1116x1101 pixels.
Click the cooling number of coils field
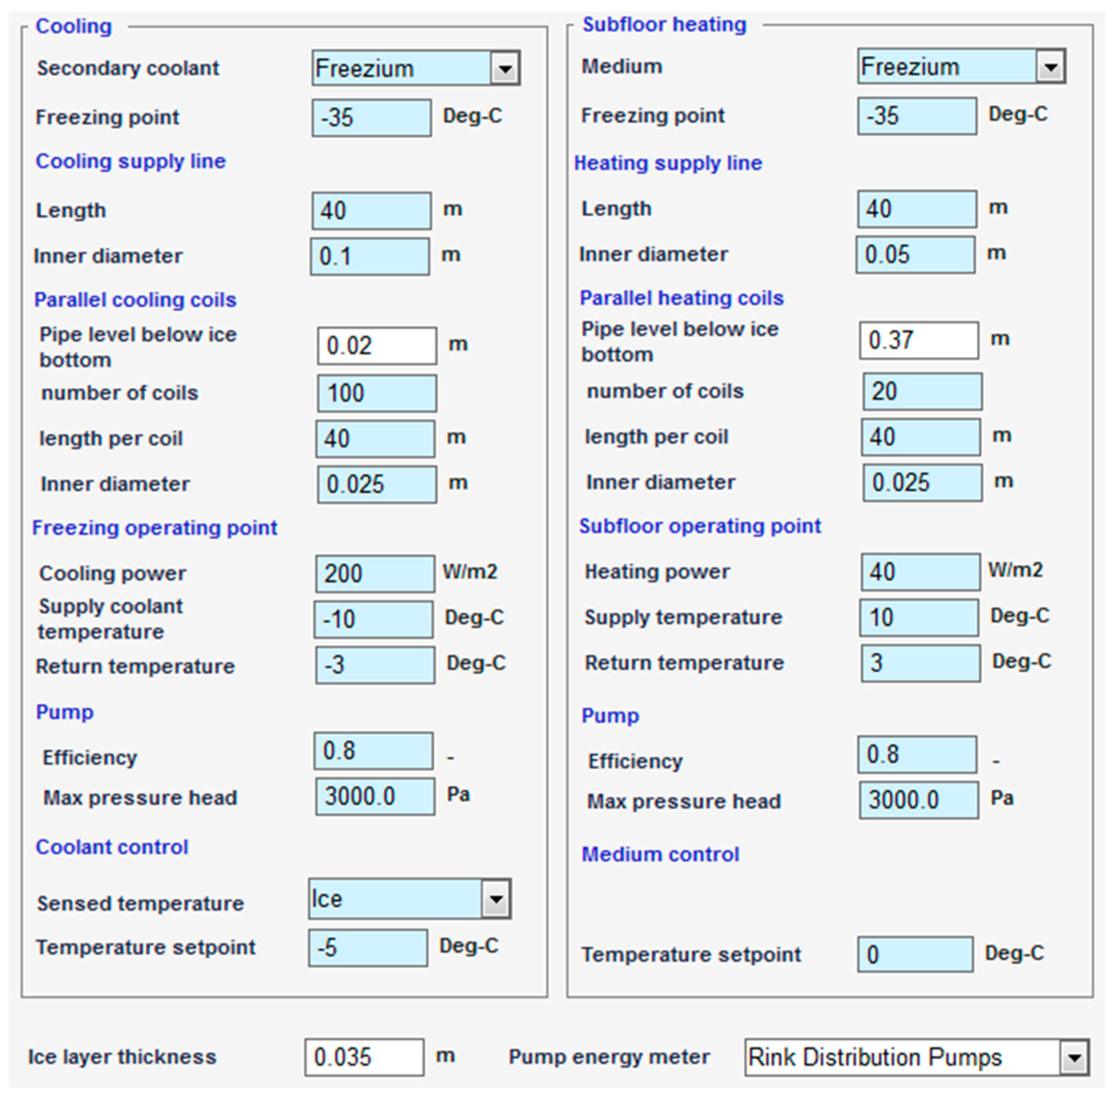(x=377, y=393)
